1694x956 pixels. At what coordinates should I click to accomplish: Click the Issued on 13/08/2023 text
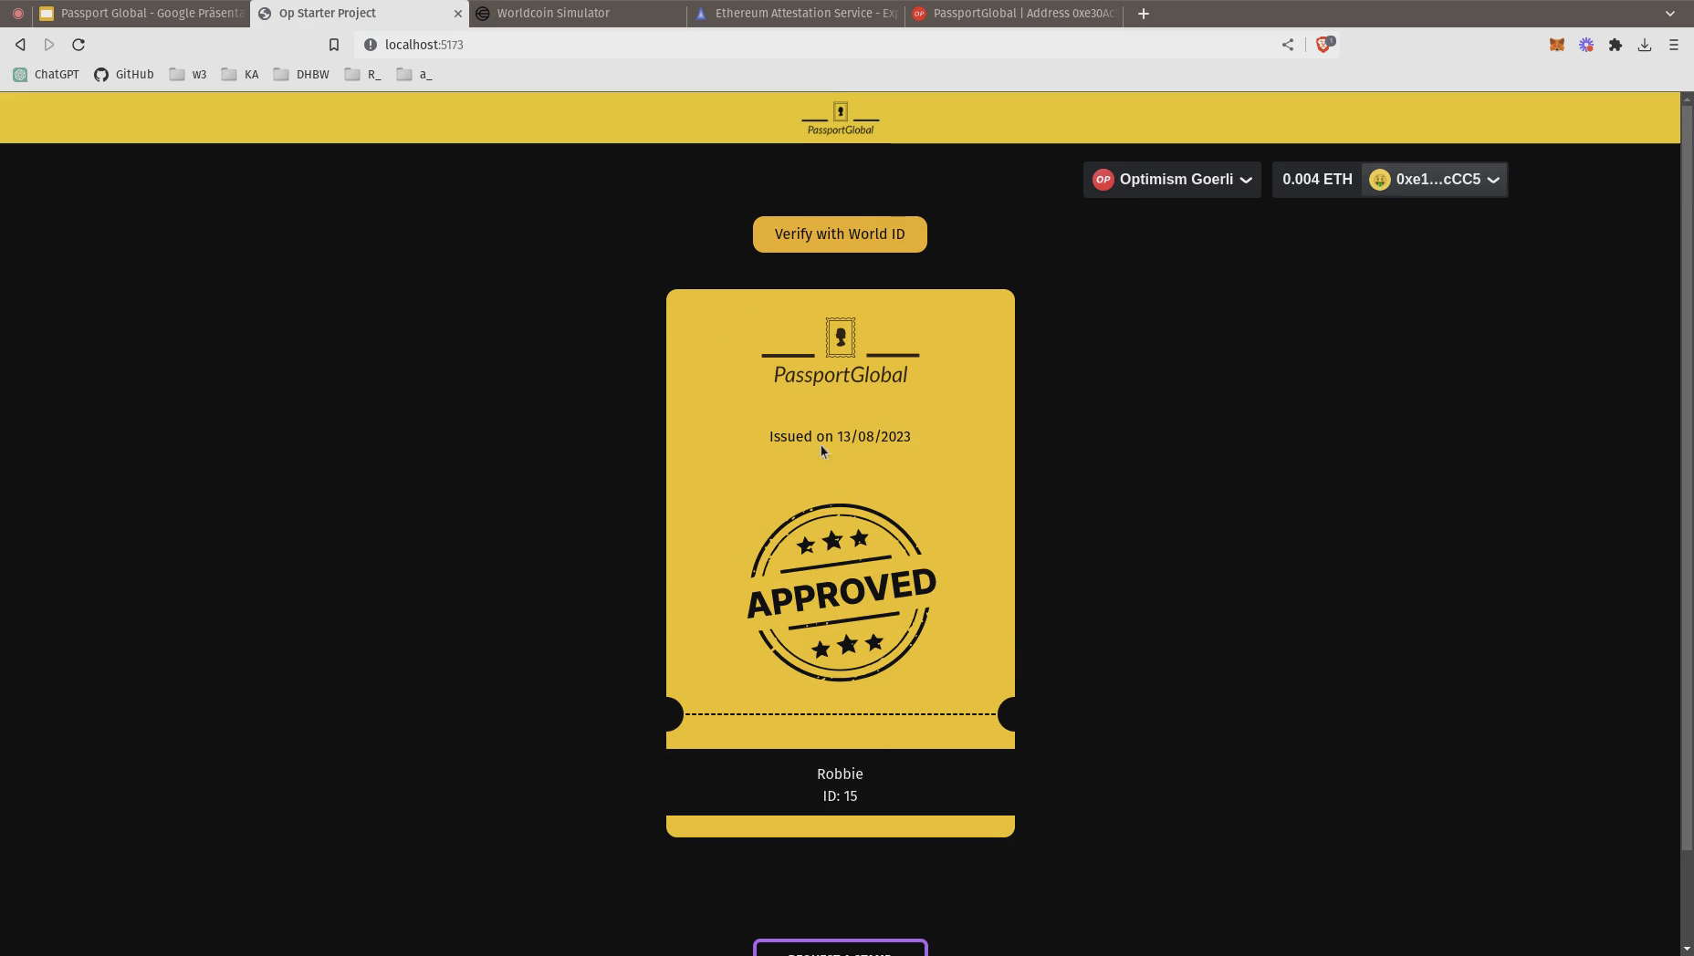click(x=840, y=437)
